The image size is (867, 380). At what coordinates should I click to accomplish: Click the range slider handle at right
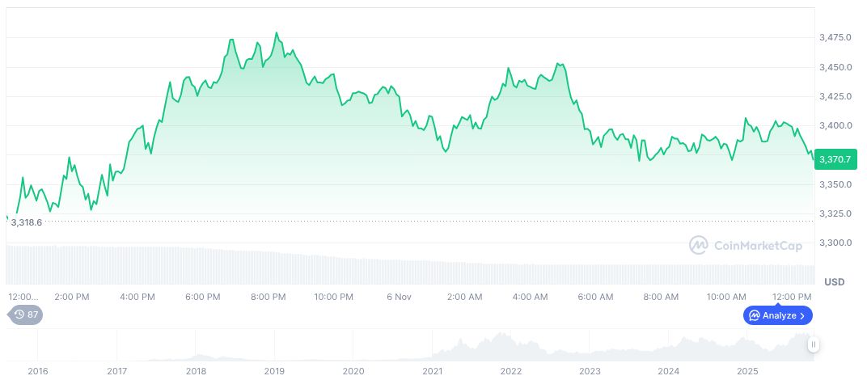[813, 344]
